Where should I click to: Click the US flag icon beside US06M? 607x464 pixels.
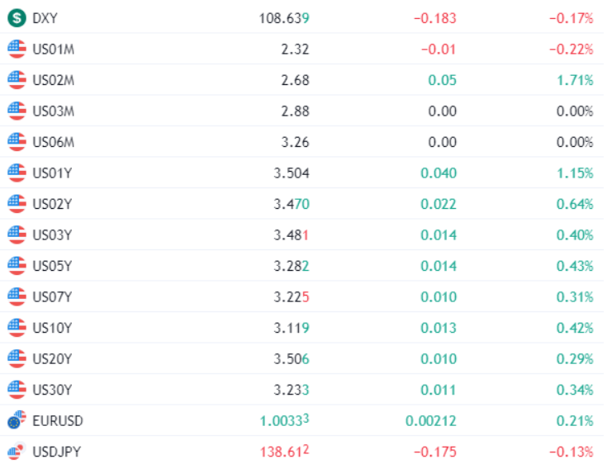(17, 142)
